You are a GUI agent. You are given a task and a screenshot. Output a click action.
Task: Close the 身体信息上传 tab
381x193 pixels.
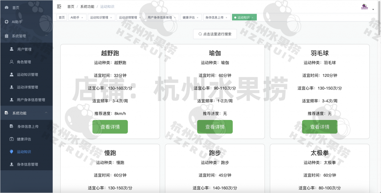pyautogui.click(x=227, y=18)
